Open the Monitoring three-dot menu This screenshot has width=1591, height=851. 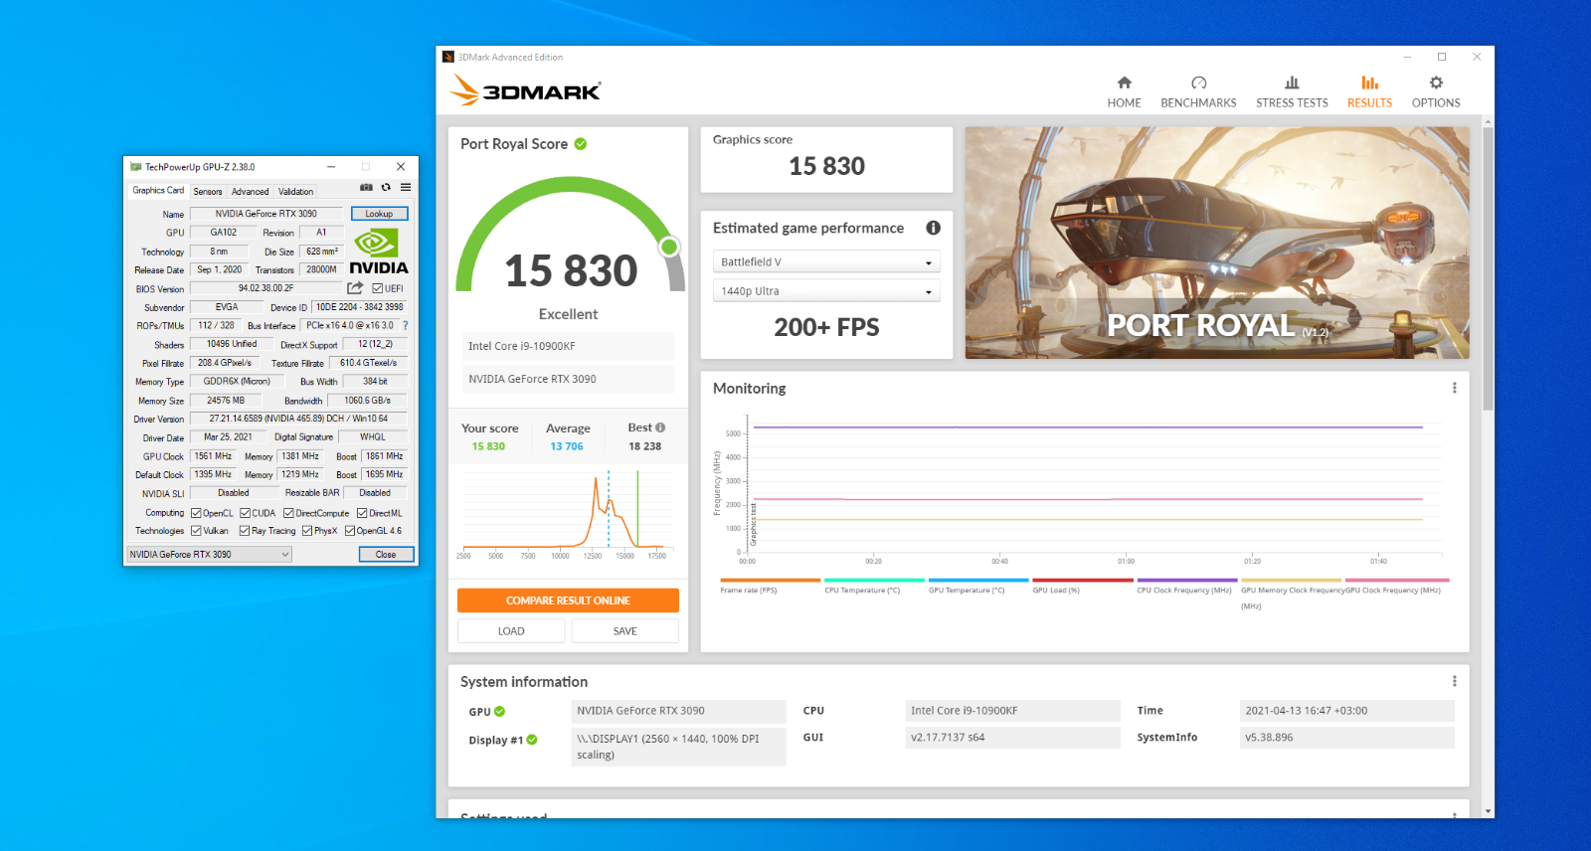(x=1454, y=388)
